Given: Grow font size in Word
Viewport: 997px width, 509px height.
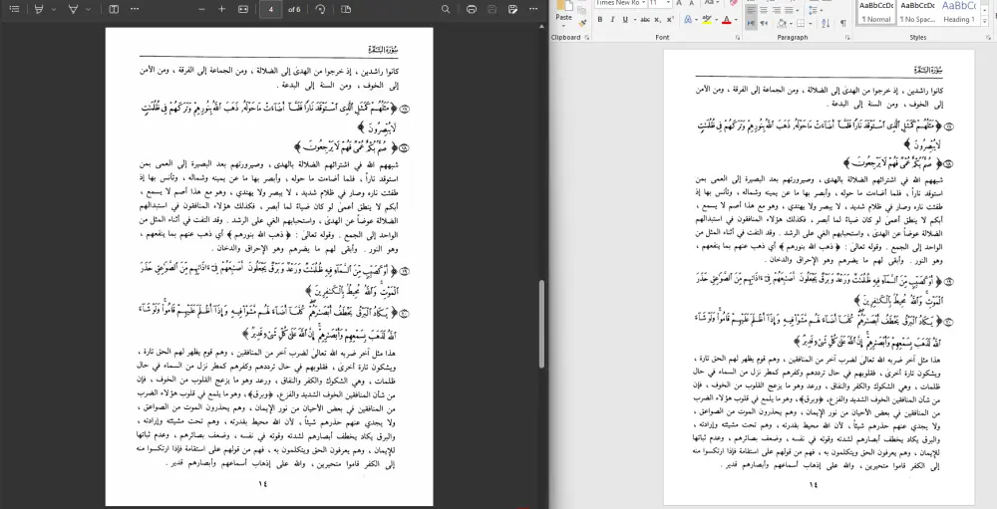Looking at the screenshot, I should coord(678,3).
